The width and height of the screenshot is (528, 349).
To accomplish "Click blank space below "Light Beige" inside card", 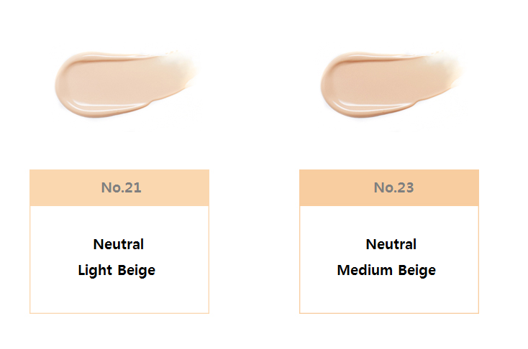I will point(119,296).
